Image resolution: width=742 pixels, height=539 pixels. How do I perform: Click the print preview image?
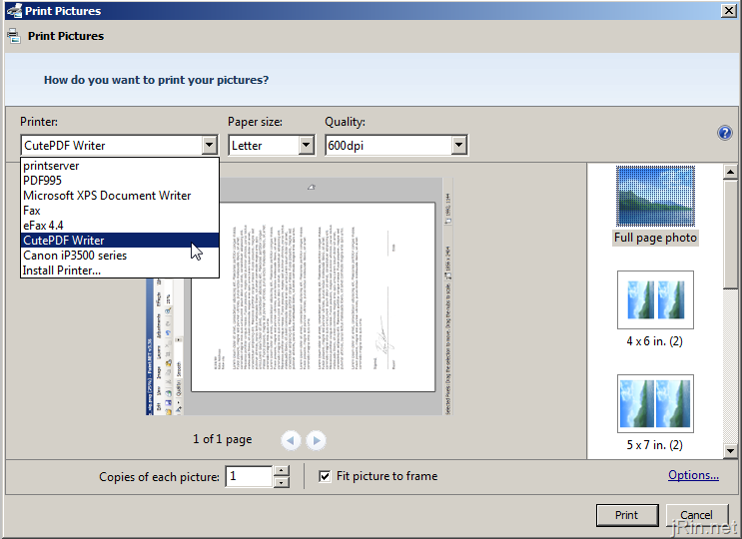[x=299, y=296]
